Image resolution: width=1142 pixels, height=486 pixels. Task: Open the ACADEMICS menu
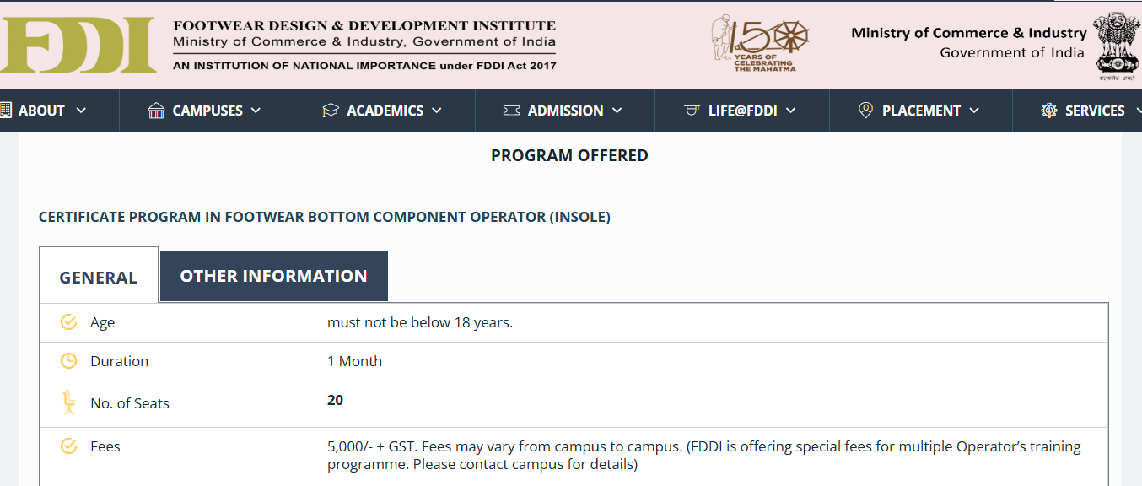coord(385,111)
